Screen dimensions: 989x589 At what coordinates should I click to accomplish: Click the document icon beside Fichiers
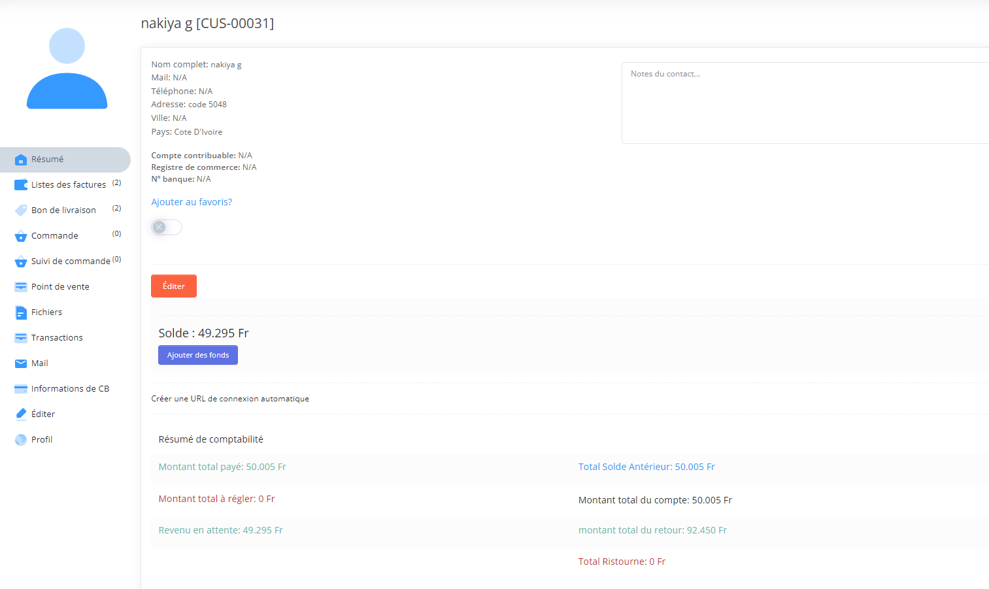(x=21, y=312)
